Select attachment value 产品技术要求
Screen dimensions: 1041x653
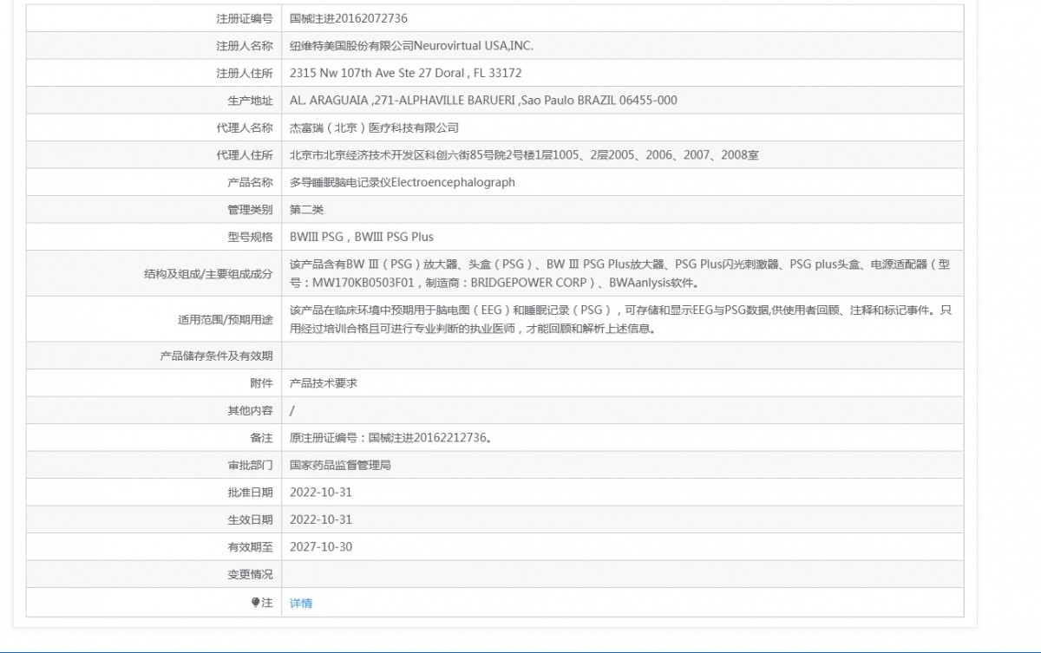pyautogui.click(x=324, y=382)
